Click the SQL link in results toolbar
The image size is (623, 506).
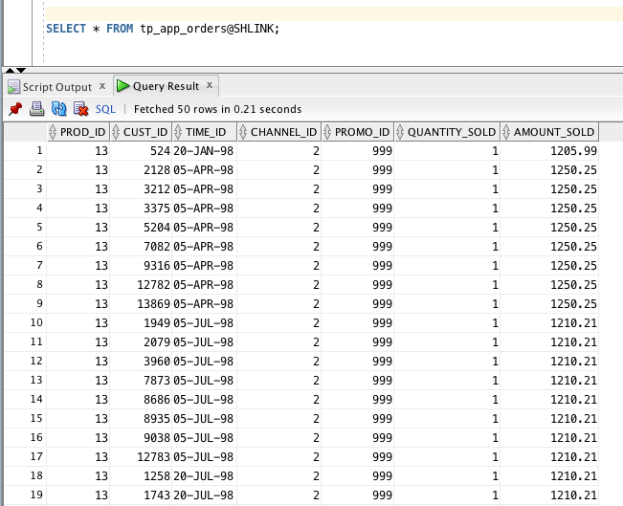pos(105,109)
